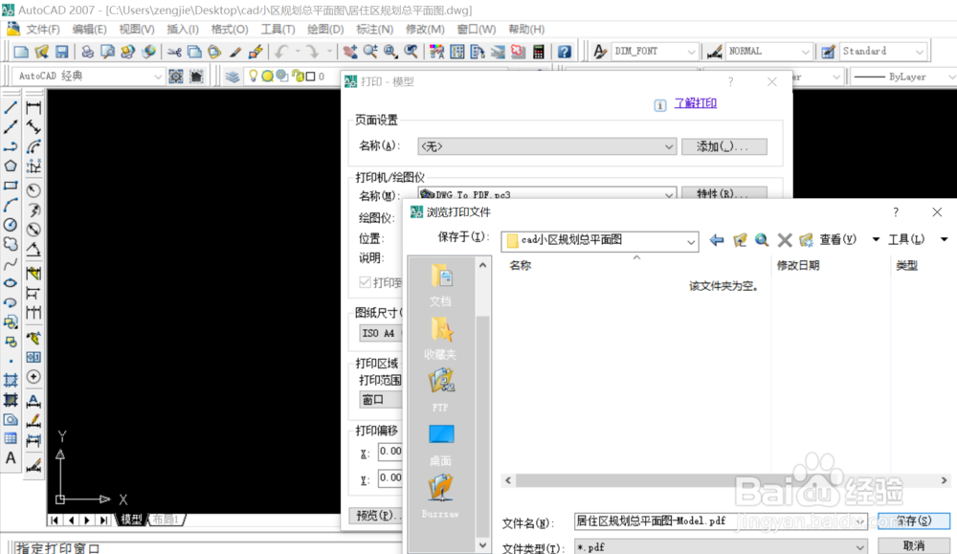Click Create New Folder icon
957x554 pixels.
806,240
